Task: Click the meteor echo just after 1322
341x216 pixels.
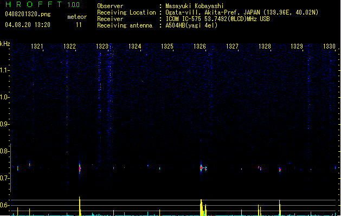Action: (x=80, y=168)
